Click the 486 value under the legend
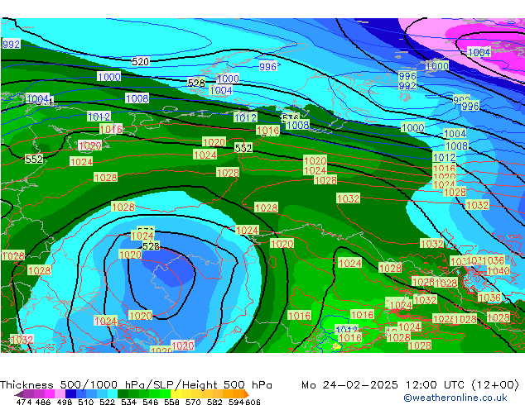The height and width of the screenshot is (405, 525). [x=45, y=402]
